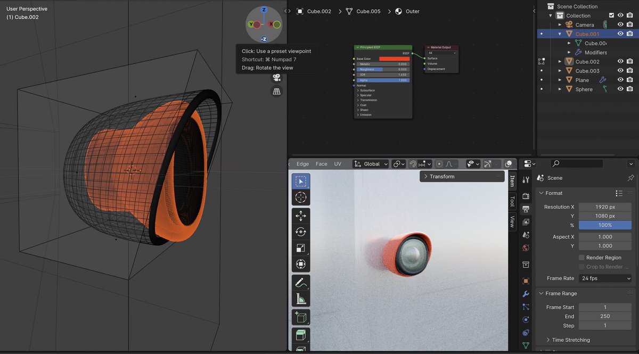Choose the Scale tool

click(301, 248)
